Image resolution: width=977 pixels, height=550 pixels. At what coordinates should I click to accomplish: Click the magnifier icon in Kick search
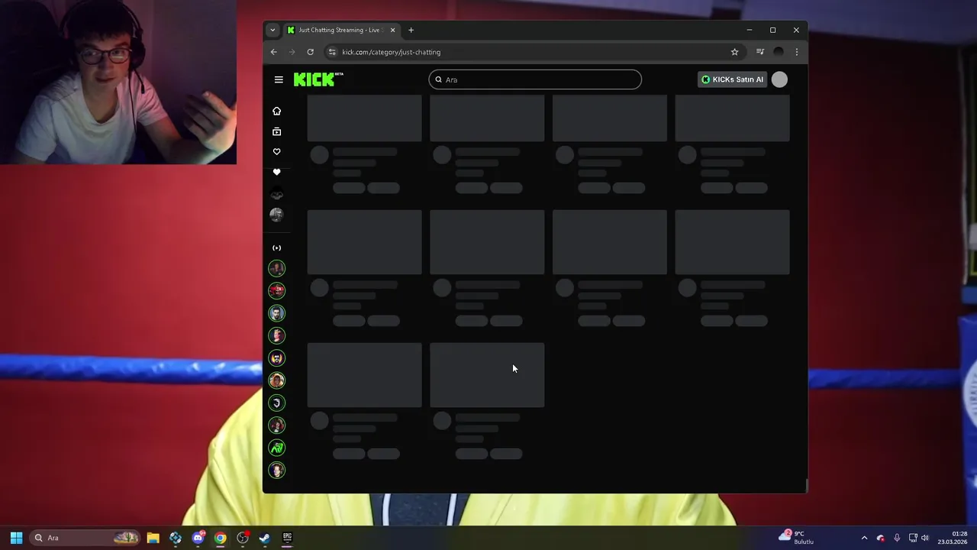(x=439, y=79)
